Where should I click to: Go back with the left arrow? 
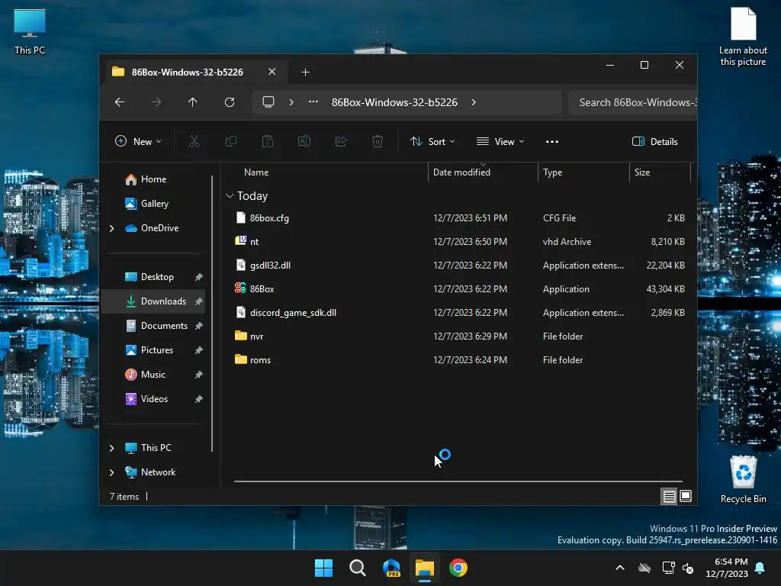120,102
